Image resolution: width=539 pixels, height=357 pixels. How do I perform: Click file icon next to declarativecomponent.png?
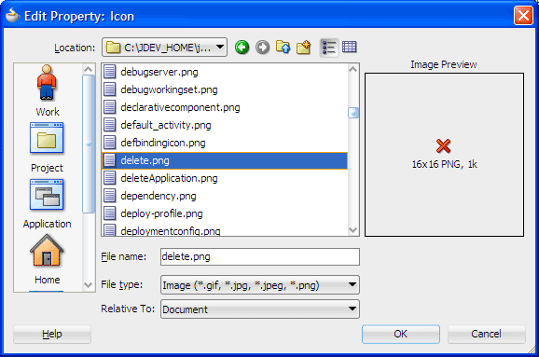tap(110, 107)
